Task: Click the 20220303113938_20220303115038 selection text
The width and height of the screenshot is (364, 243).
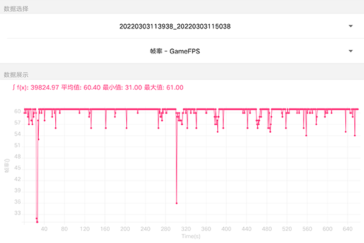Action: pyautogui.click(x=175, y=26)
